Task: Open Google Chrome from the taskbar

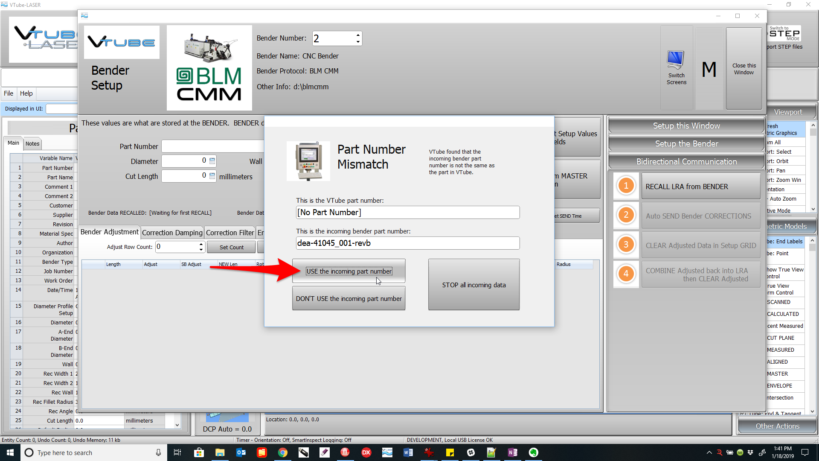Action: coord(282,452)
